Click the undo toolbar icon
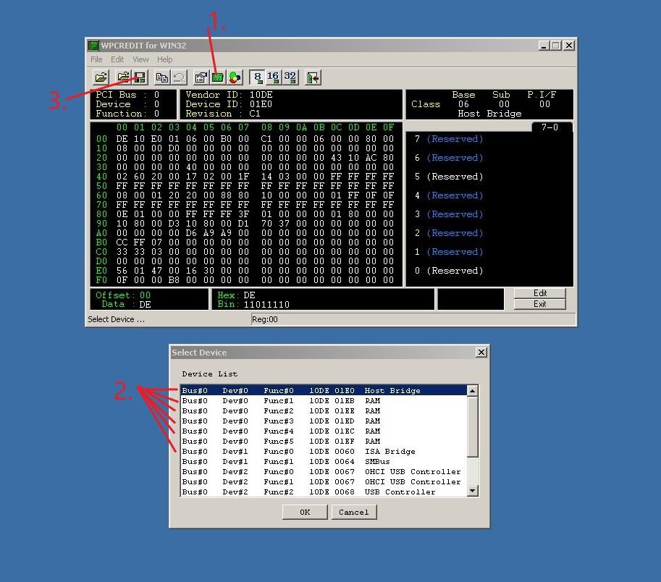 (x=179, y=77)
